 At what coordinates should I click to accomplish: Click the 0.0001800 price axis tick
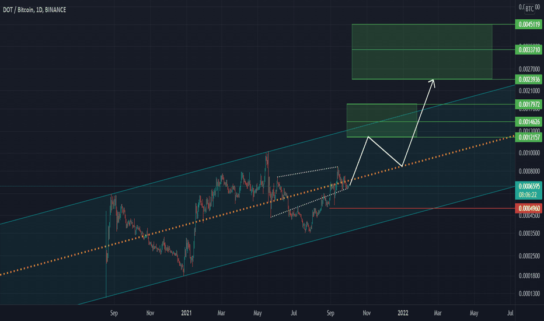[x=529, y=276]
